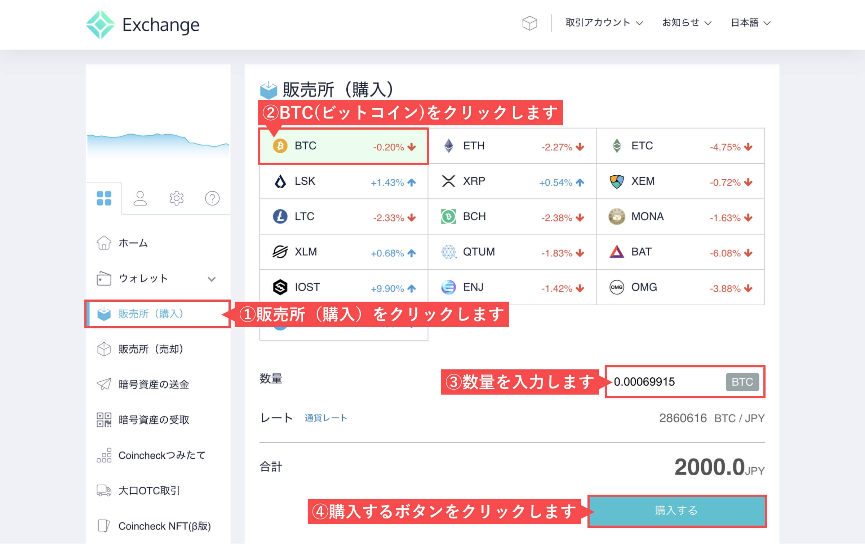Open Coincheckつみたて in sidebar
865x544 pixels.
click(158, 455)
